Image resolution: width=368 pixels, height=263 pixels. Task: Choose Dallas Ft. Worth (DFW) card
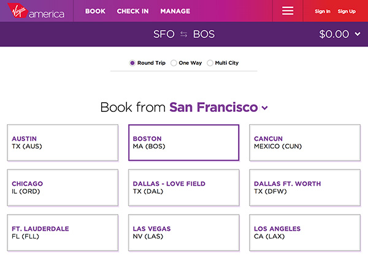coord(305,188)
